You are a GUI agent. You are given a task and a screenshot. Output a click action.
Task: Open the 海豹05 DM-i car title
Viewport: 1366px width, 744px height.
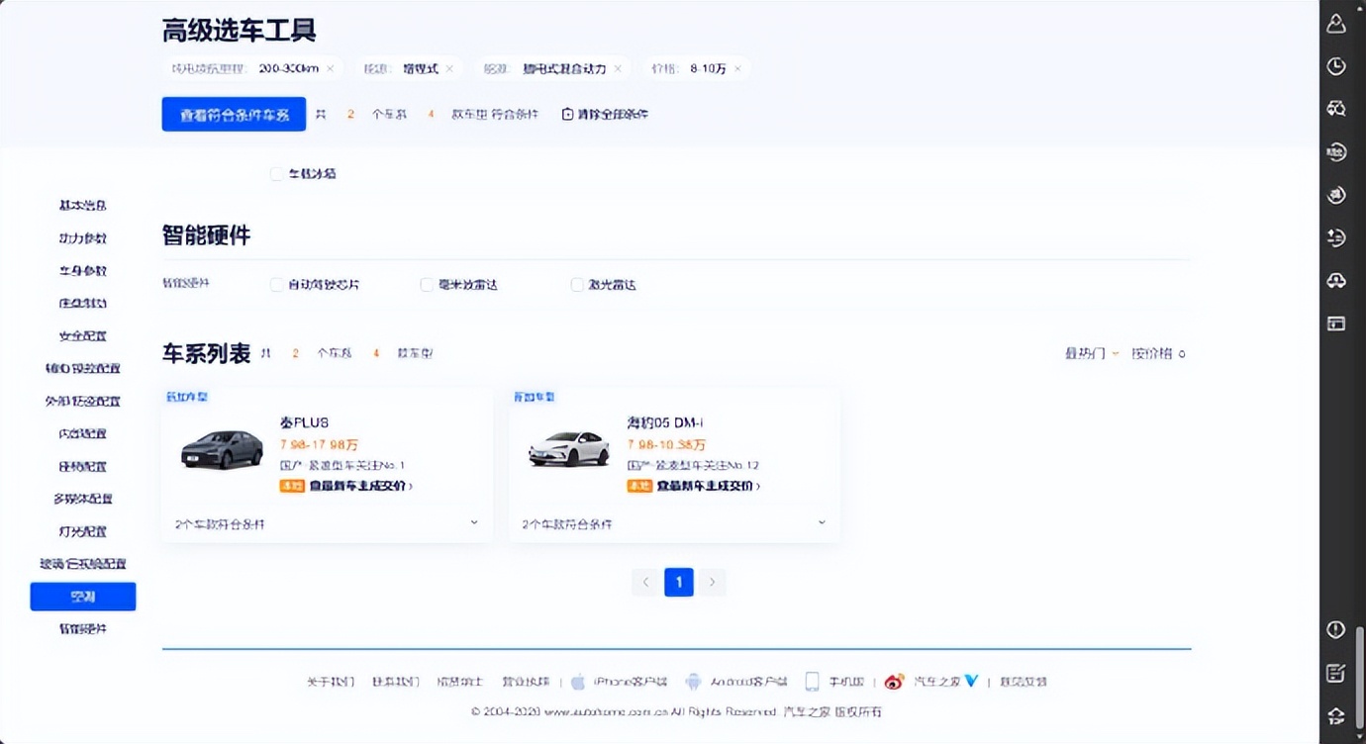665,423
